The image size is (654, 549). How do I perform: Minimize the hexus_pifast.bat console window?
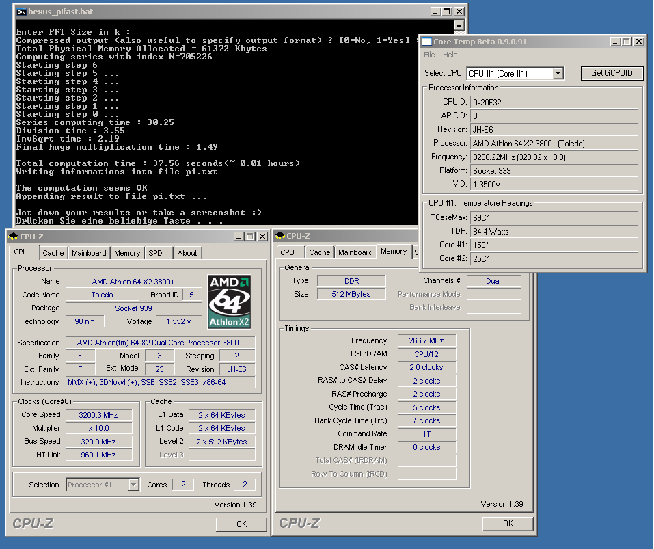(x=435, y=12)
